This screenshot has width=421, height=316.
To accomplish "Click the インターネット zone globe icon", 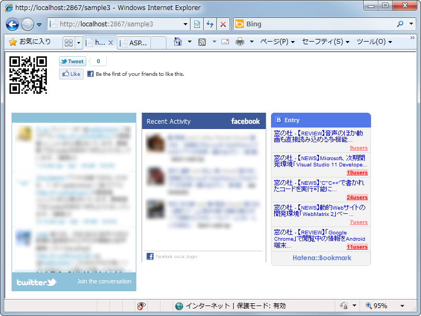I will pyautogui.click(x=179, y=306).
